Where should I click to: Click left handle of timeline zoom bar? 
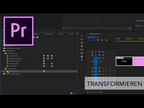tap(88, 92)
